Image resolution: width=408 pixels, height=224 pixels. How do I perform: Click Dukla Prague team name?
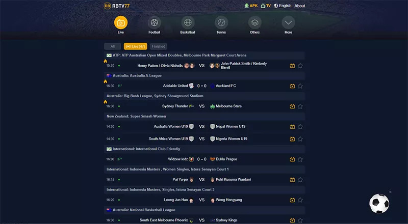point(226,159)
